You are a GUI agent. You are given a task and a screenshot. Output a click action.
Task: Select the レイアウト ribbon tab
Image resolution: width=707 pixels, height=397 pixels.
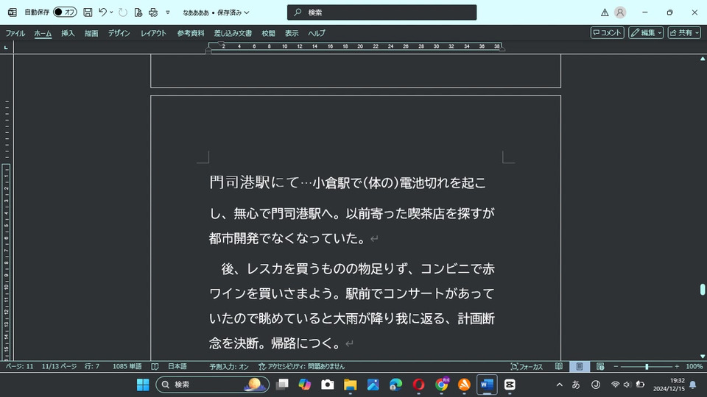point(153,33)
